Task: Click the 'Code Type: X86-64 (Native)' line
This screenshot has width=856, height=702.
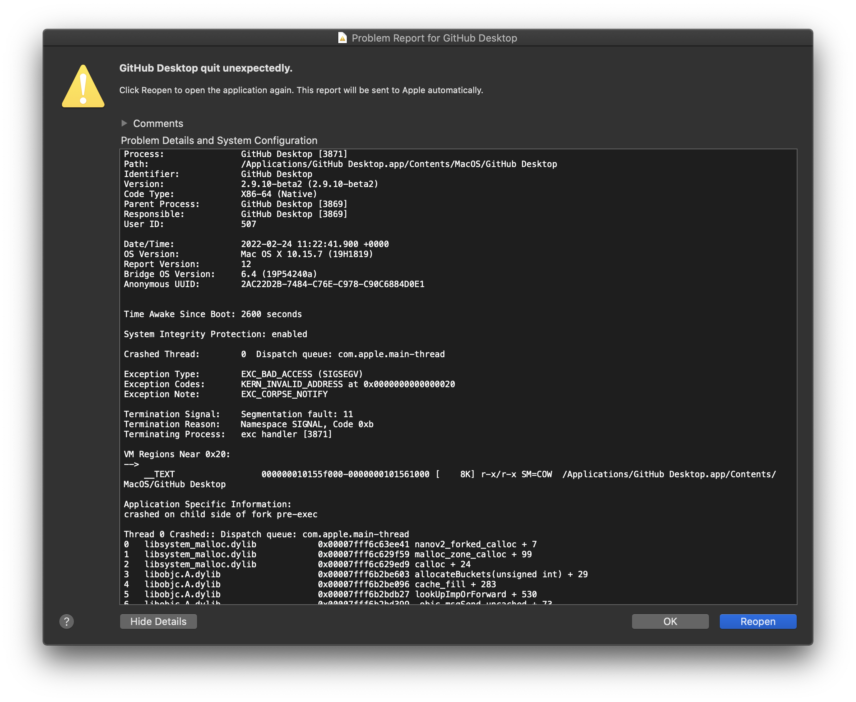Action: [221, 194]
